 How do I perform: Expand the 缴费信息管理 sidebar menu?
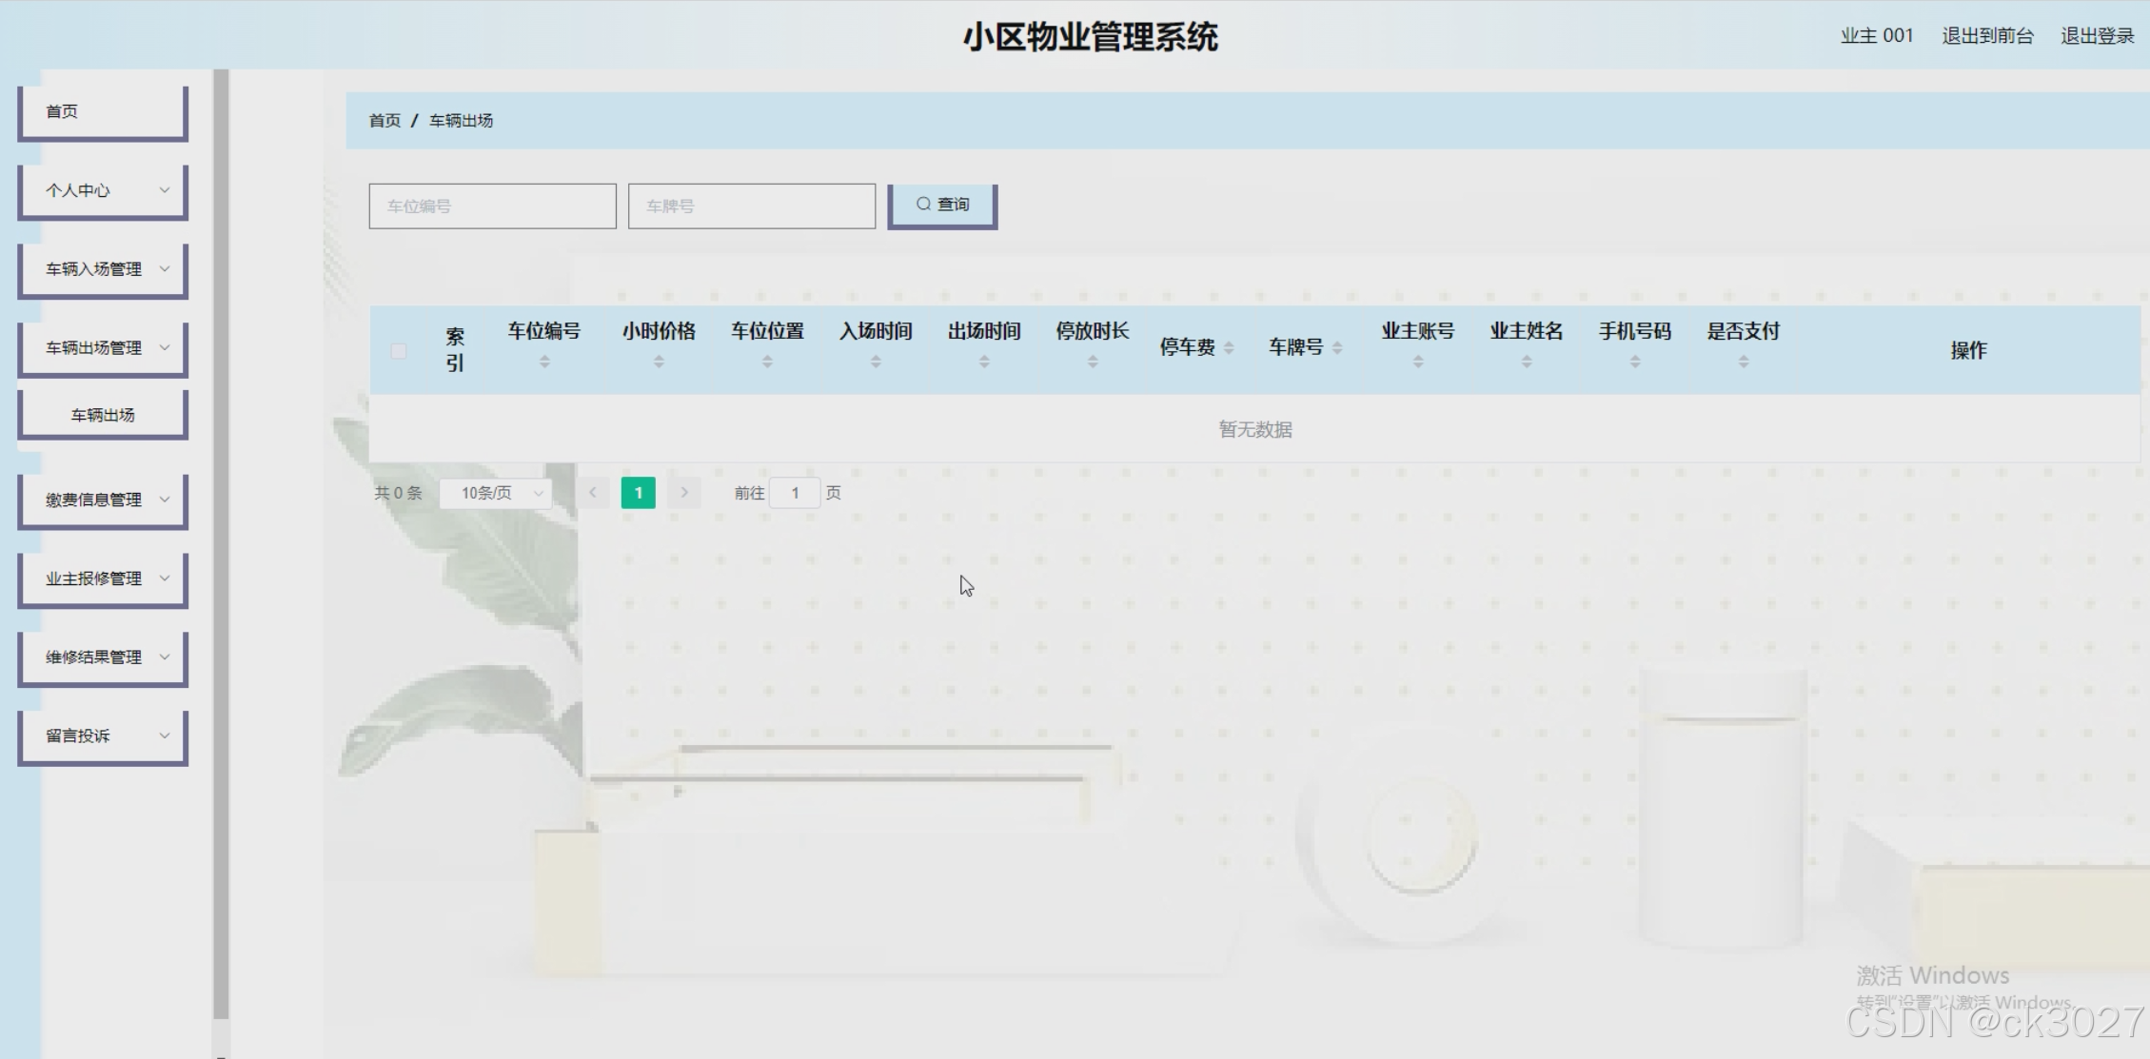[x=103, y=500]
